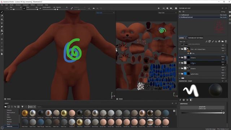The height and width of the screenshot is (130, 231).
Task: Expand the Cloth folder in Layers
Action: (182, 49)
